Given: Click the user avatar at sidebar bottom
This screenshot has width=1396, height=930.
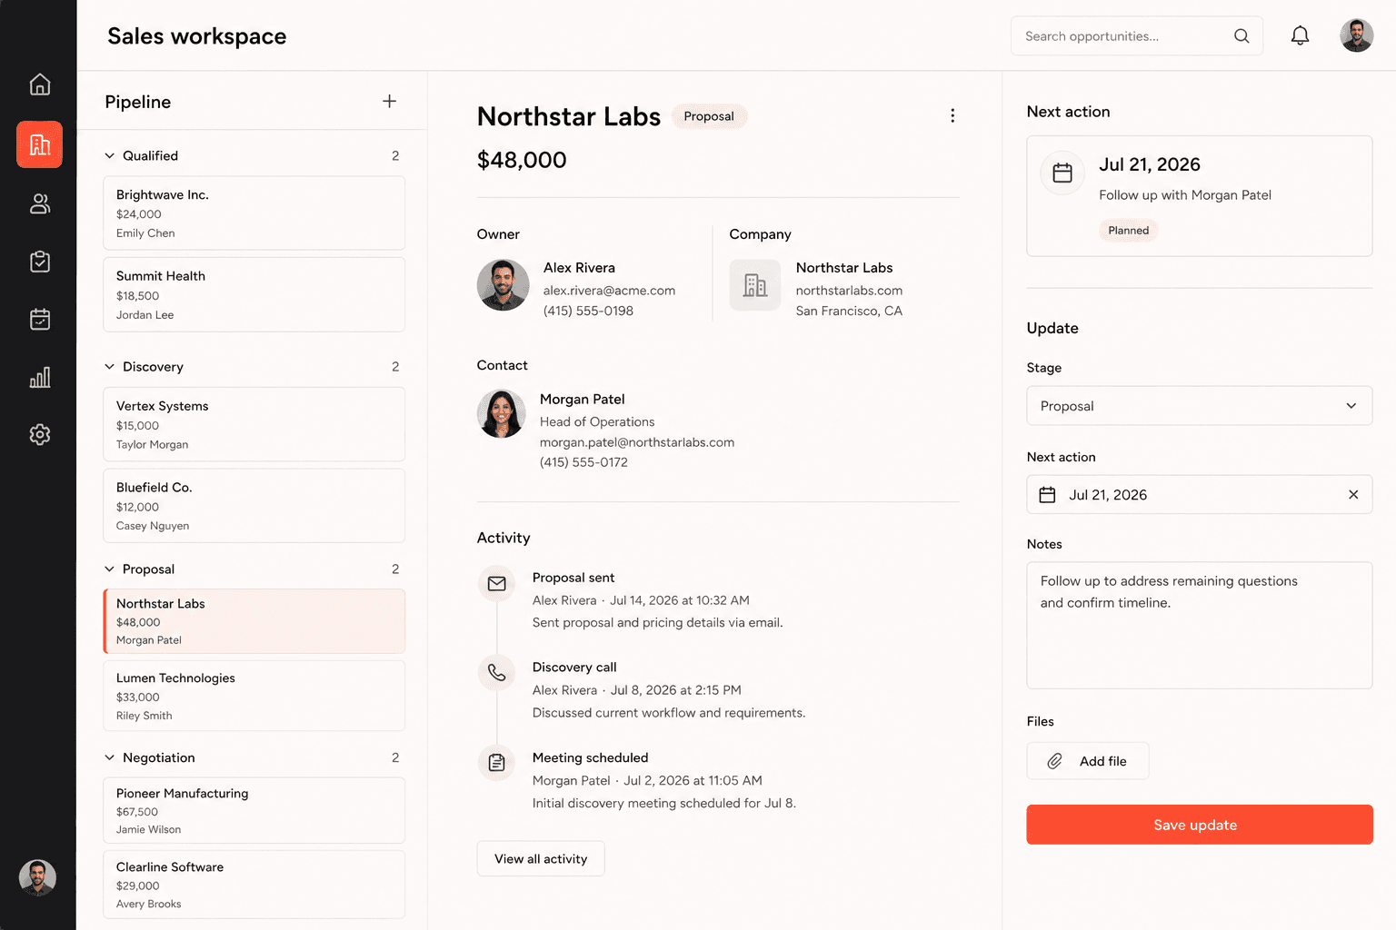Looking at the screenshot, I should tap(37, 877).
